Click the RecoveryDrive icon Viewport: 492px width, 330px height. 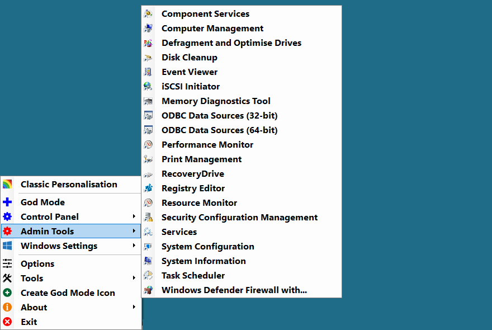pyautogui.click(x=148, y=173)
